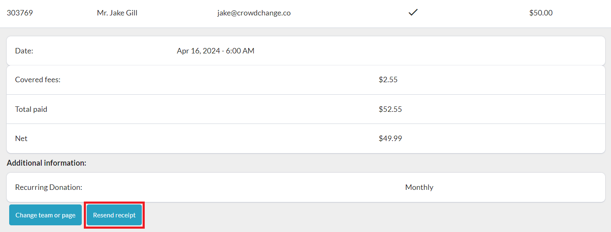Select the Monthly recurrence value
The height and width of the screenshot is (232, 611).
[419, 187]
